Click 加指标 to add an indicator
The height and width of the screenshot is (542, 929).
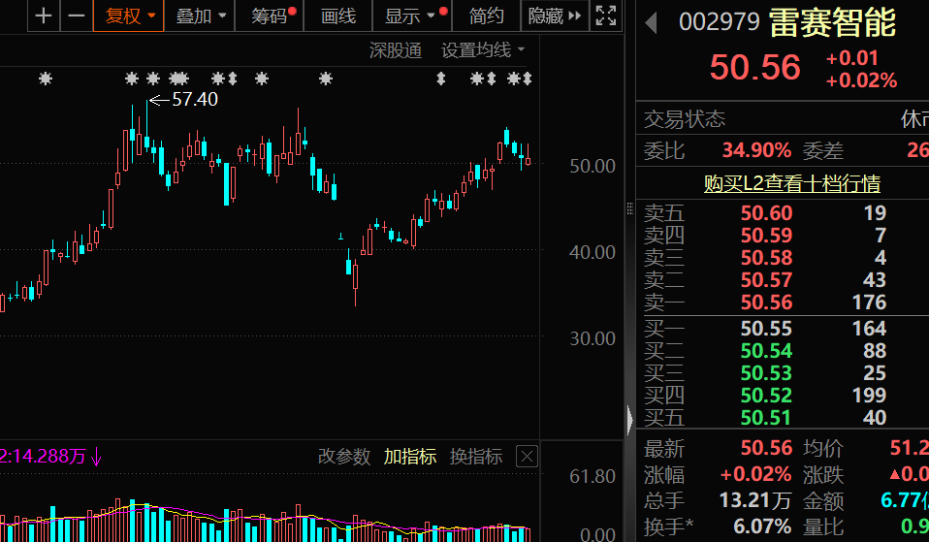[410, 457]
